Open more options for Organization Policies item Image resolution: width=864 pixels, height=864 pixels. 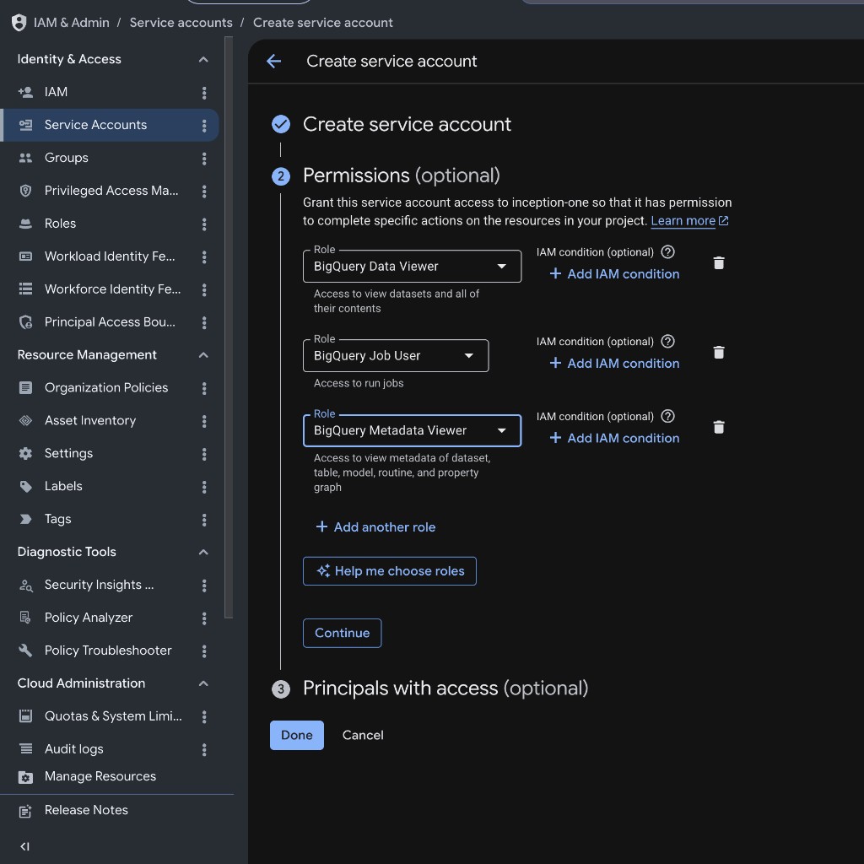(x=204, y=388)
